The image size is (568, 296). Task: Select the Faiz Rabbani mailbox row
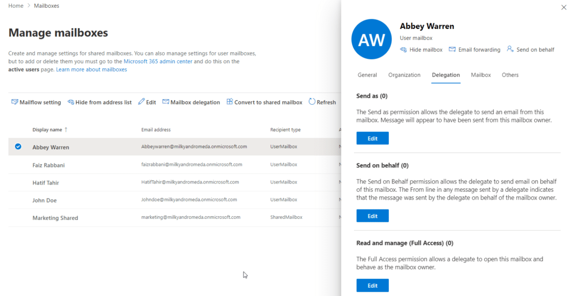tap(175, 165)
